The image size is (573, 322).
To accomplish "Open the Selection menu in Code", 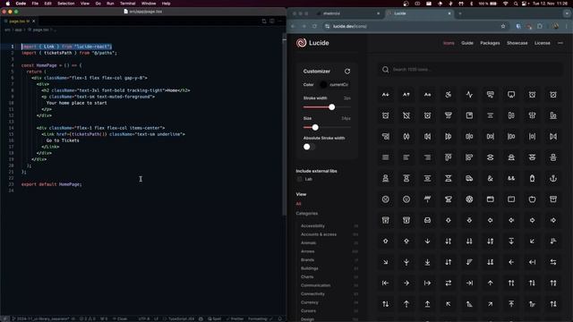I will (x=65, y=4).
